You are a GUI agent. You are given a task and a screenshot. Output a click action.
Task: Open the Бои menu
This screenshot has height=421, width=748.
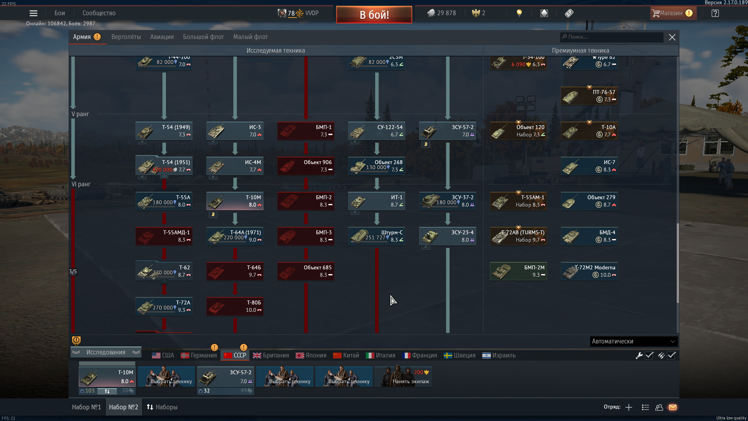[60, 13]
